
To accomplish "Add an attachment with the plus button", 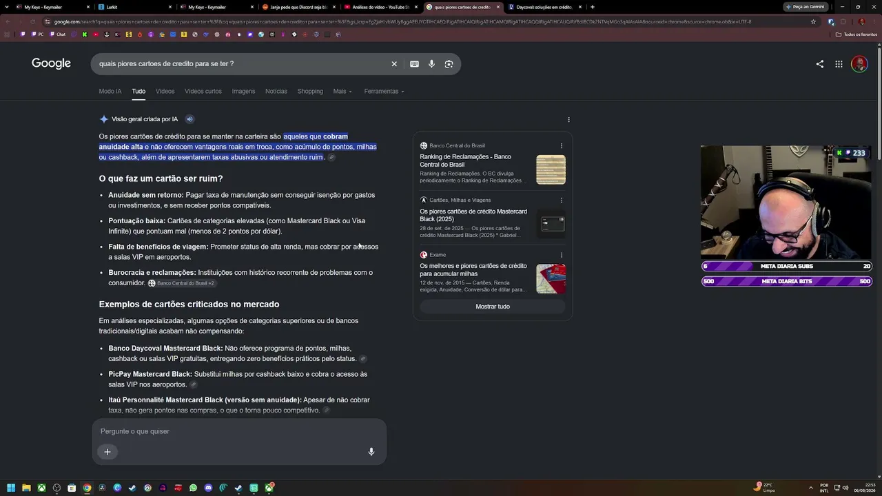I will 107,452.
